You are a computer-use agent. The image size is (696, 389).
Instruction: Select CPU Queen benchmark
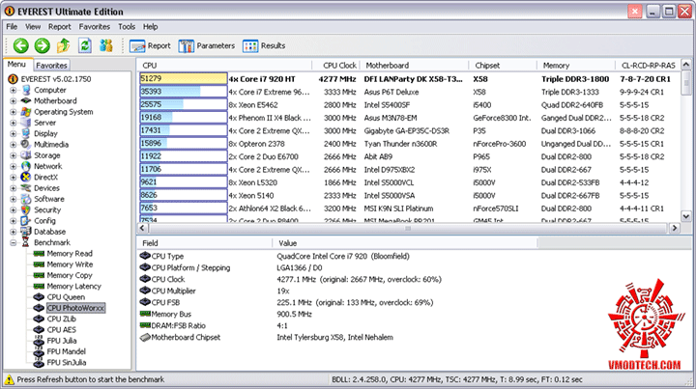66,297
